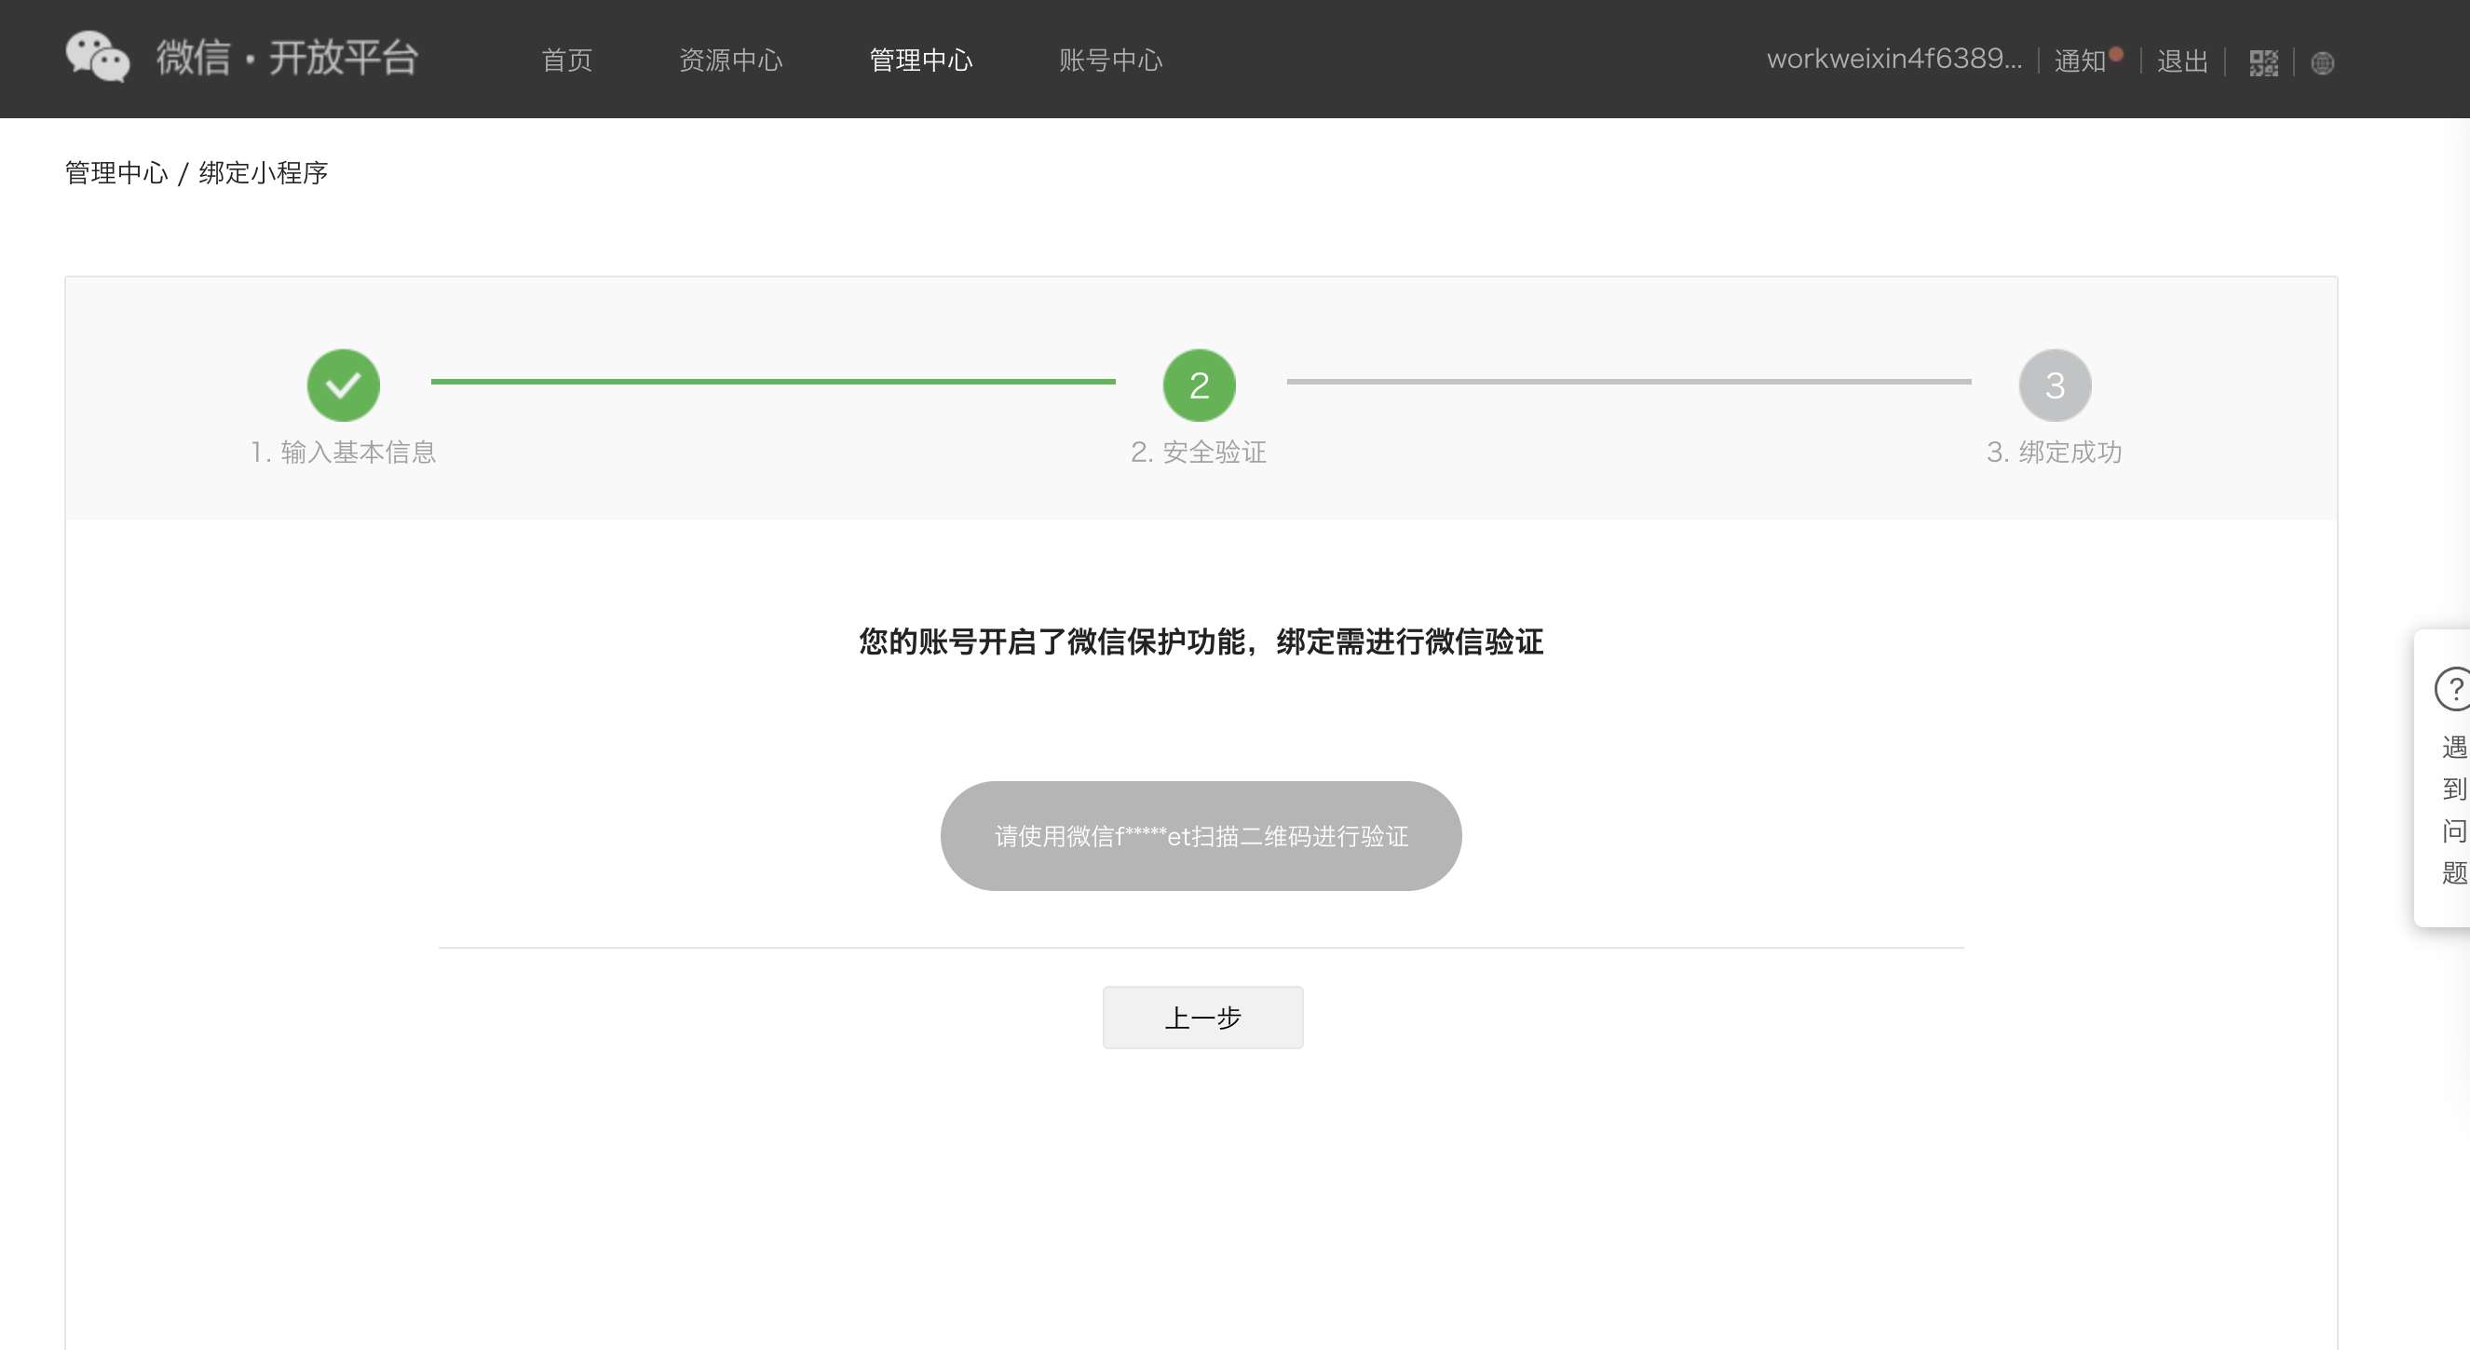This screenshot has width=2470, height=1350.
Task: Click 管理中心 in the breadcrumb
Action: click(116, 172)
